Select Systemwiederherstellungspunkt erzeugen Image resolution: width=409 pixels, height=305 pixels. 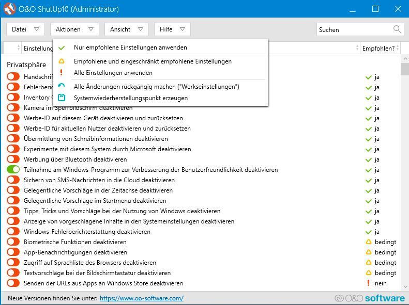160,98
